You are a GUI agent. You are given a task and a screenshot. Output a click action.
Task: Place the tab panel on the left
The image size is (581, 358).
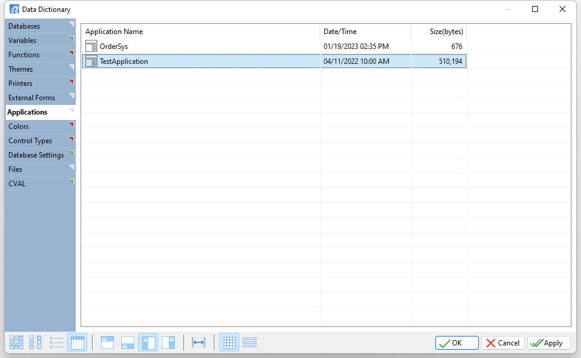(148, 342)
